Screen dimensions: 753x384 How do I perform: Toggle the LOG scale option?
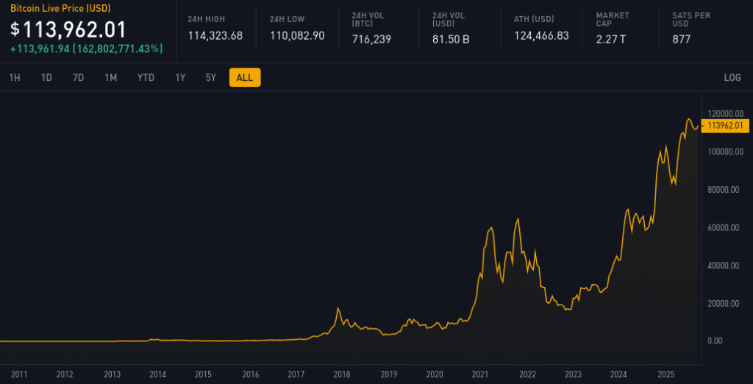[x=732, y=77]
